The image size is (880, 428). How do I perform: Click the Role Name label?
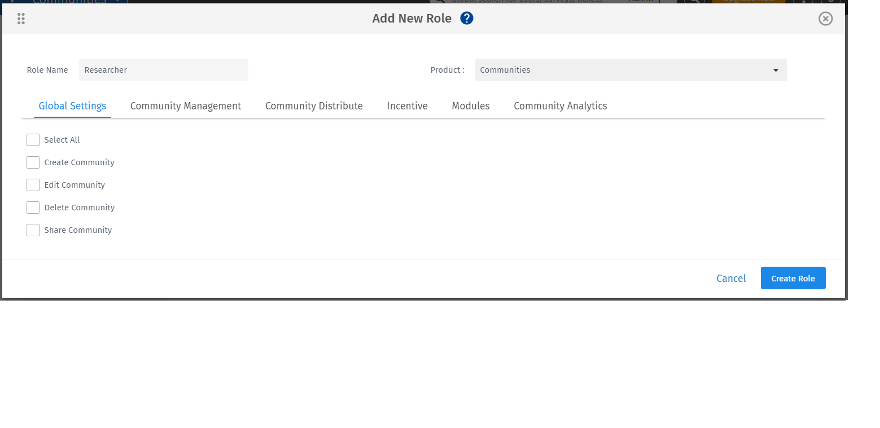coord(47,70)
